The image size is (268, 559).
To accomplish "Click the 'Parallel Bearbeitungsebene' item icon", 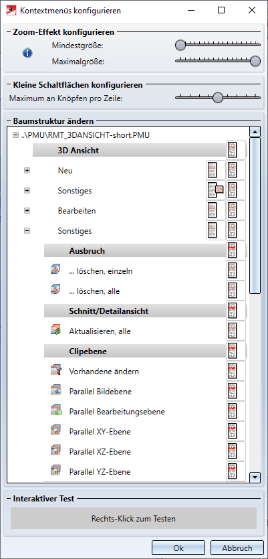I will click(56, 411).
